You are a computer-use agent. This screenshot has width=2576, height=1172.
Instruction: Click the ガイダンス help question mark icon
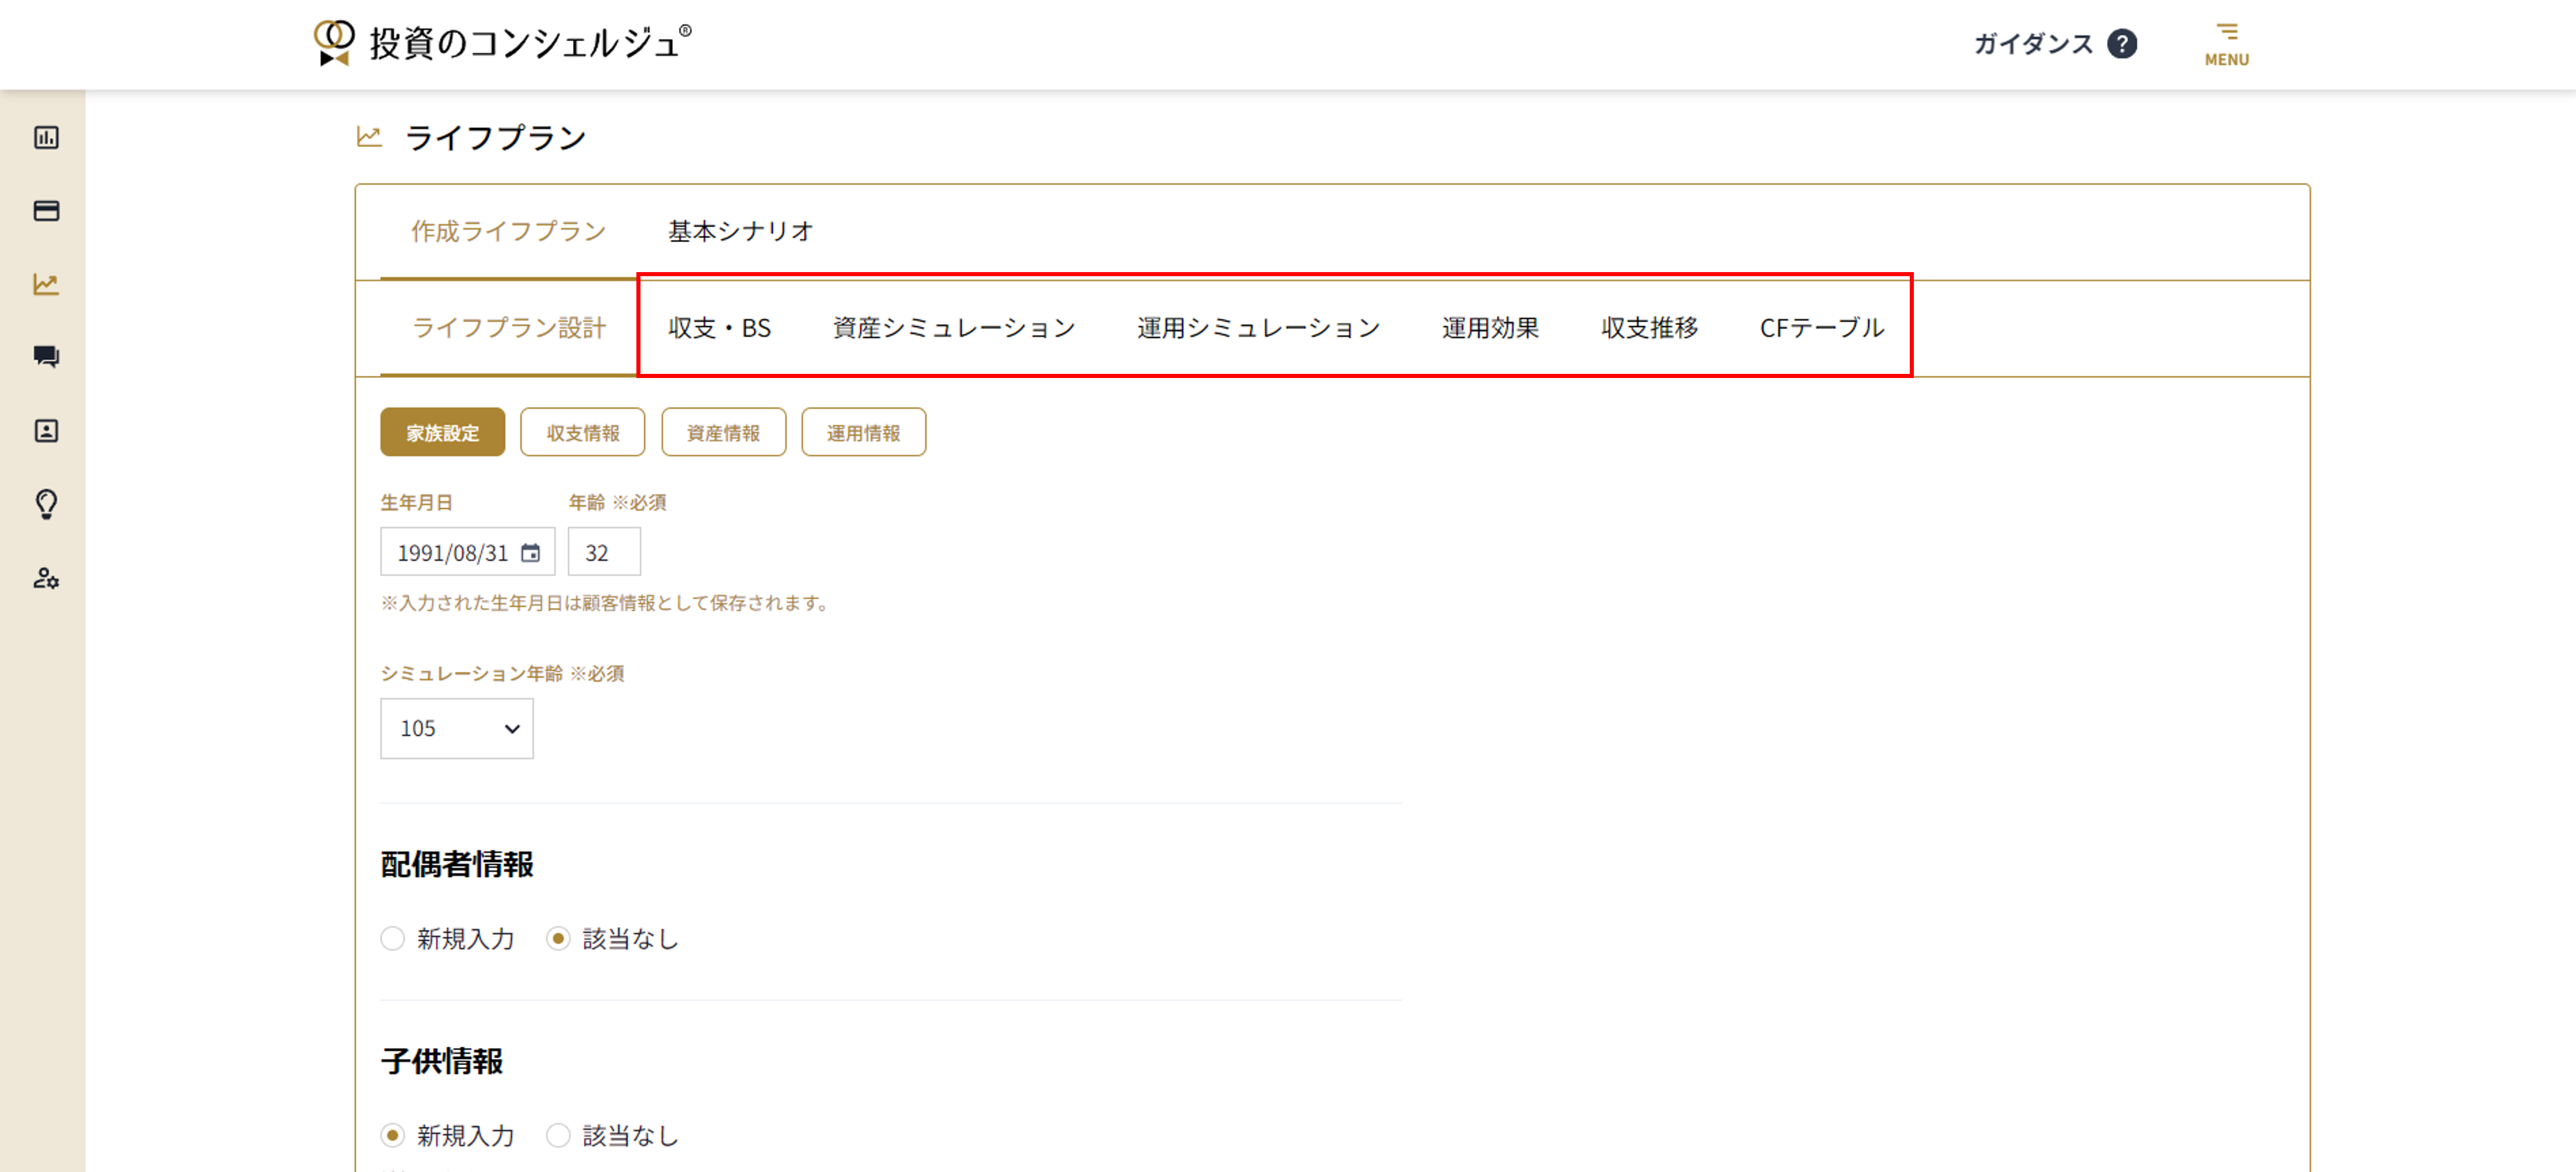pyautogui.click(x=2121, y=44)
